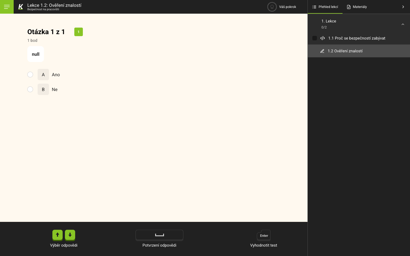Select radio button for answer Ne
This screenshot has width=410, height=256.
pos(30,89)
